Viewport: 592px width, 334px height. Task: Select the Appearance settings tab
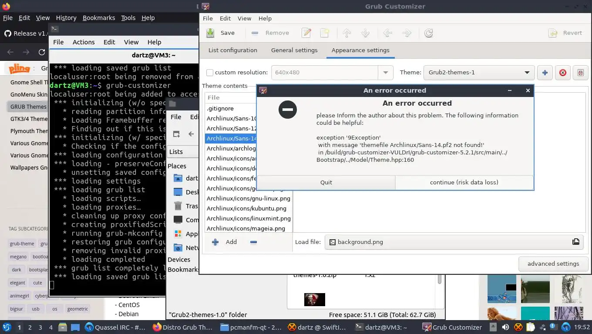360,50
